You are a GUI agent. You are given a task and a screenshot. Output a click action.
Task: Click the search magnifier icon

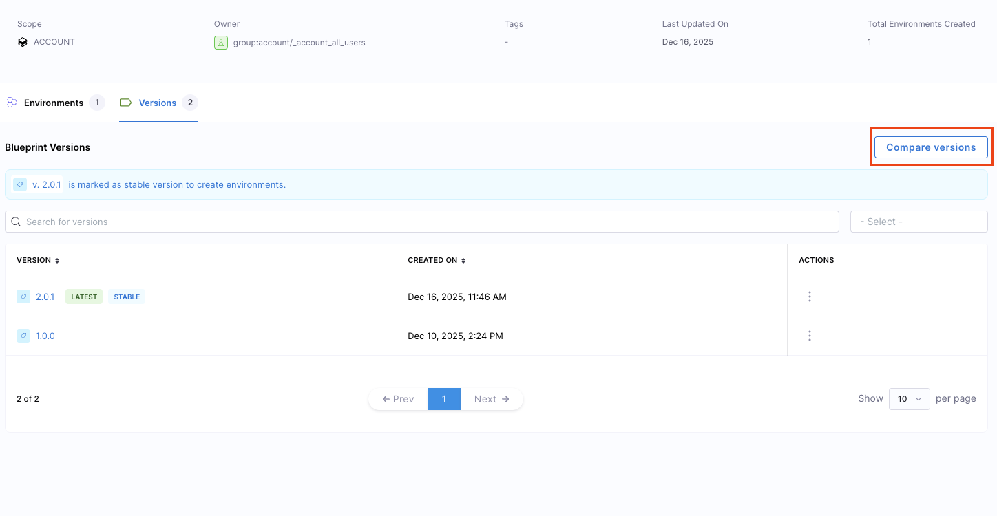point(16,222)
